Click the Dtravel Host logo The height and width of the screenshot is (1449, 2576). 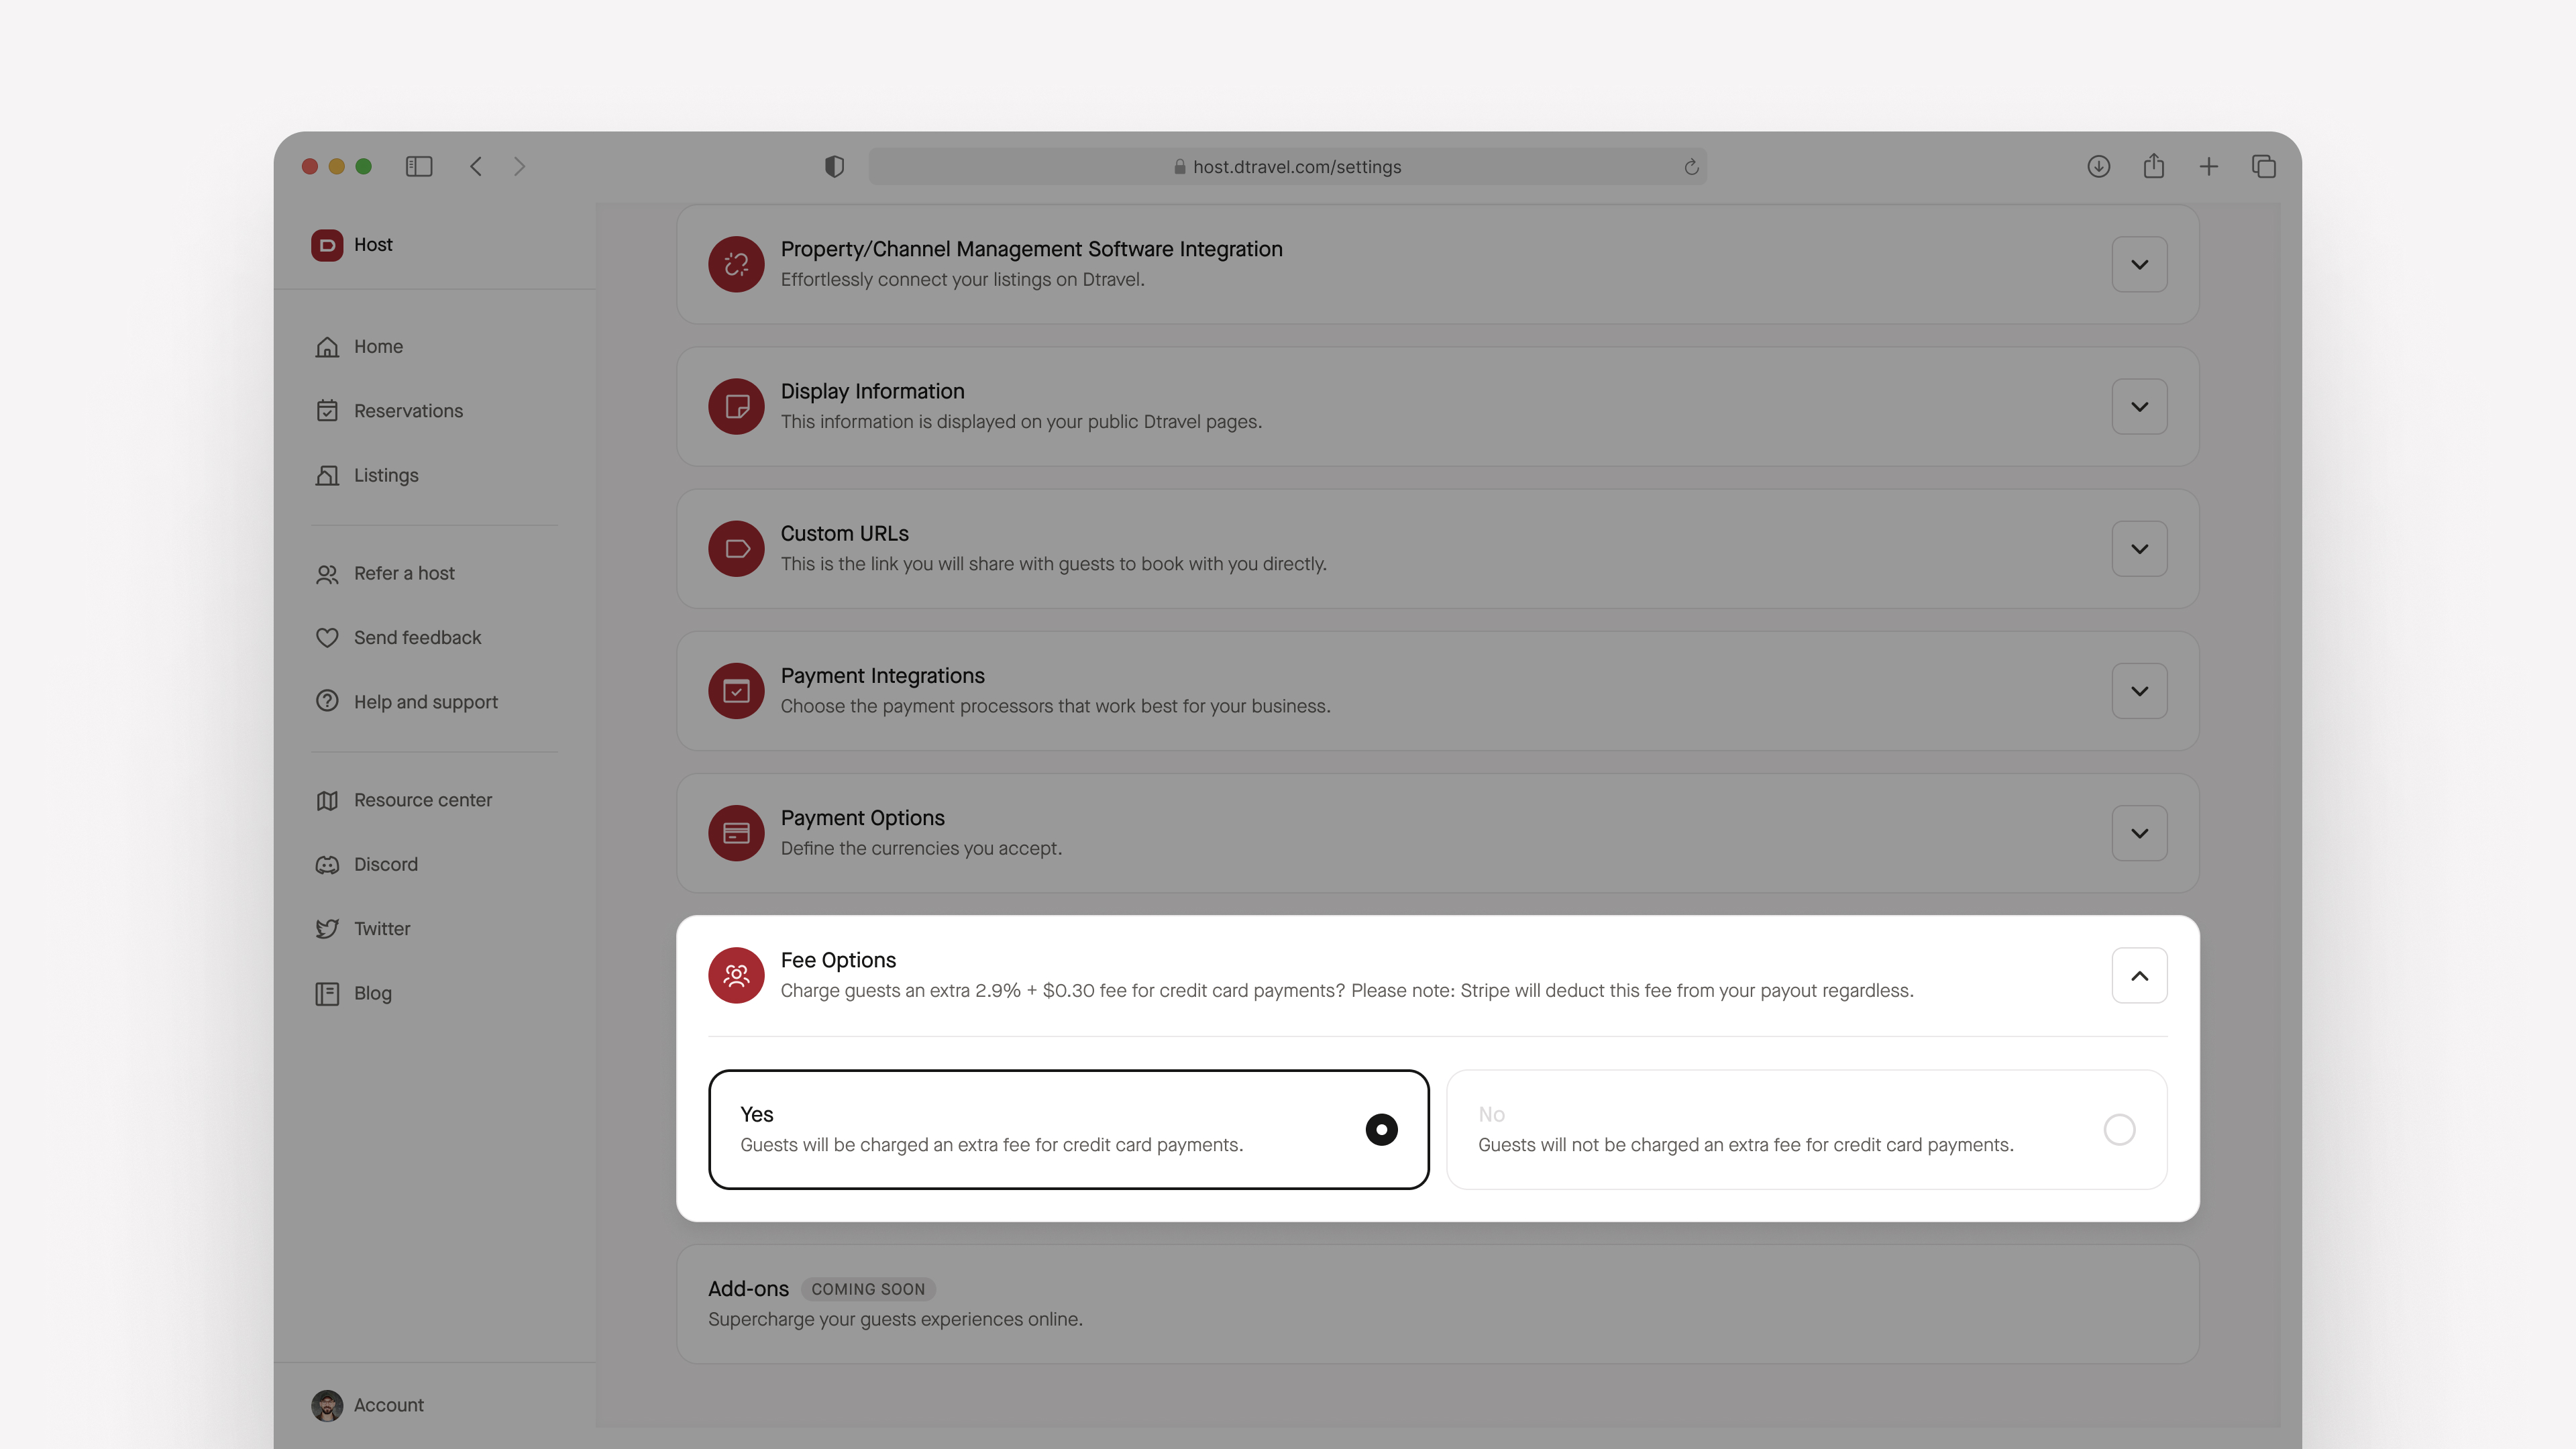click(327, 244)
